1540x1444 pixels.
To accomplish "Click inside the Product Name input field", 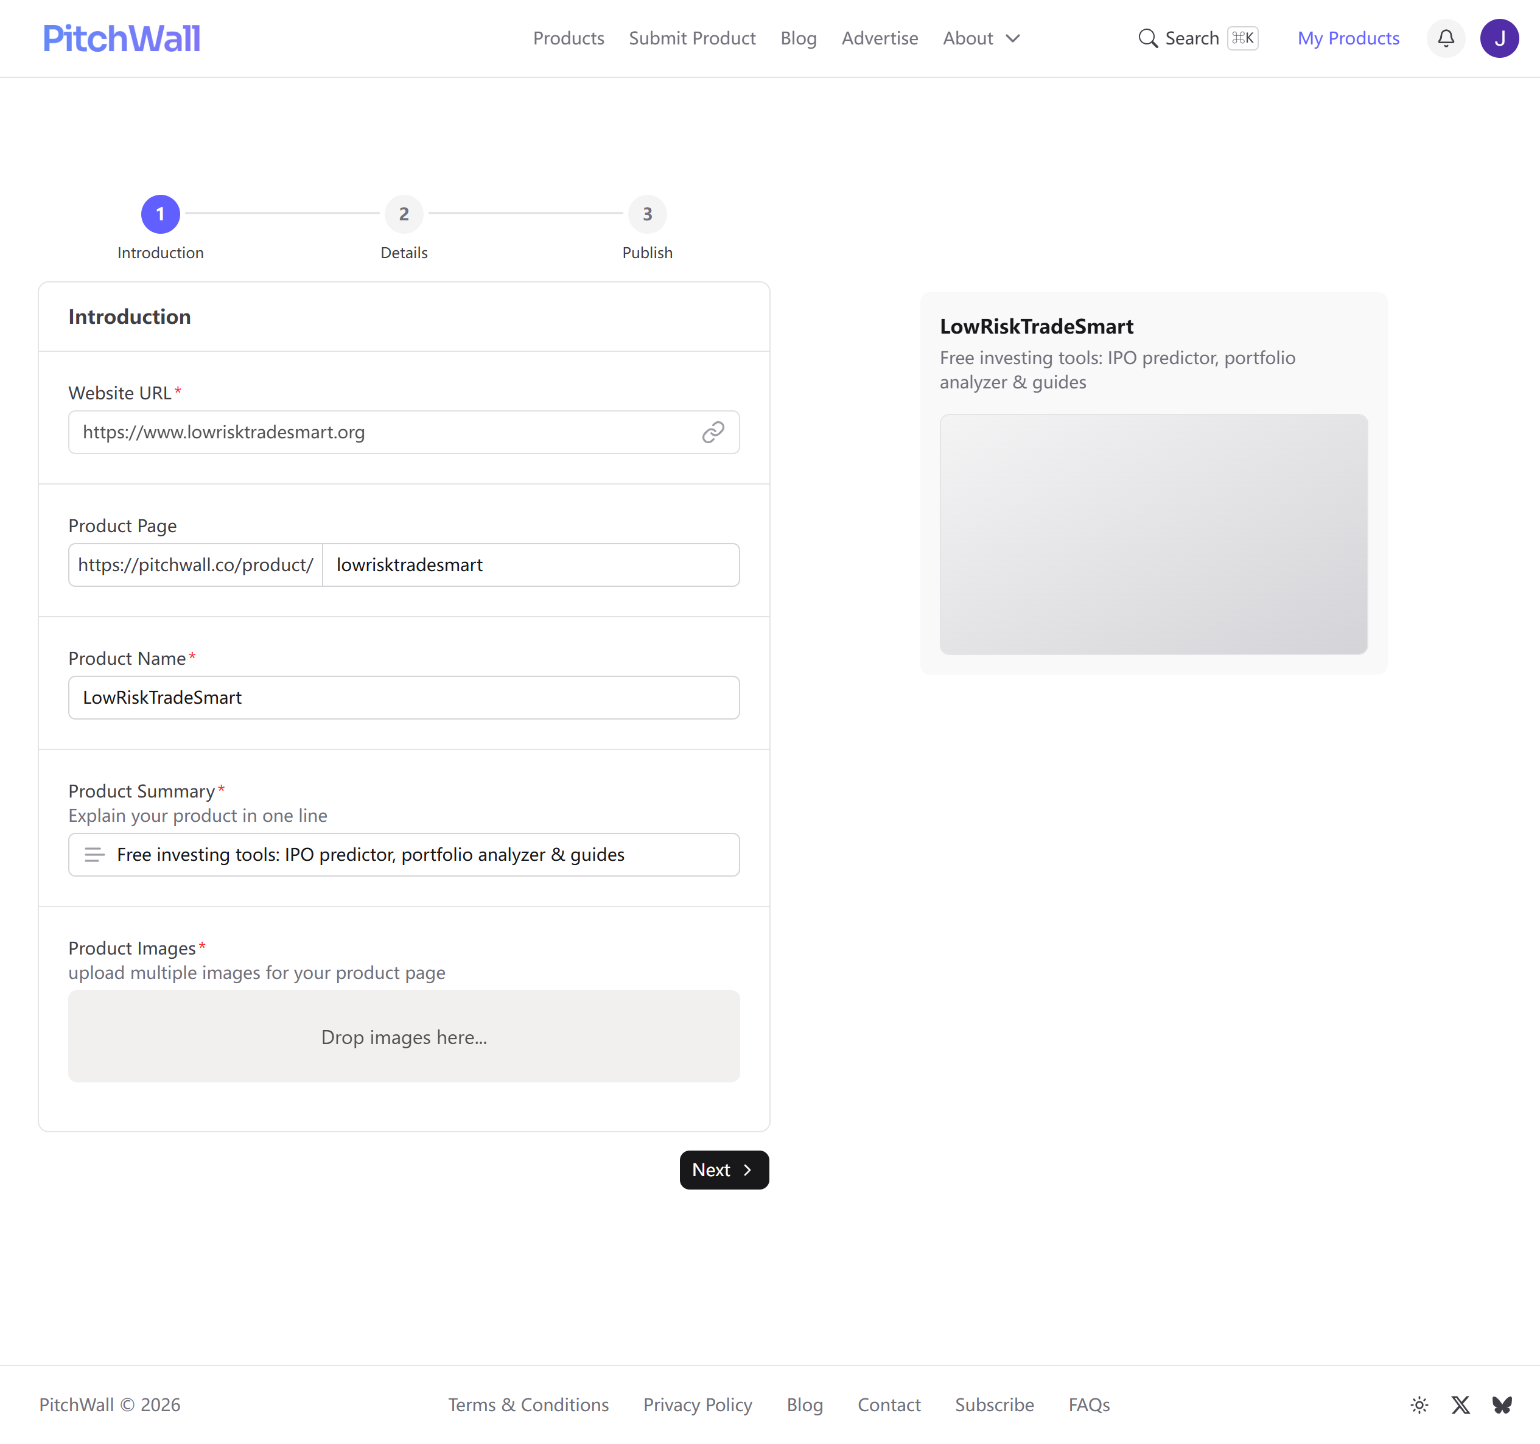I will 404,697.
